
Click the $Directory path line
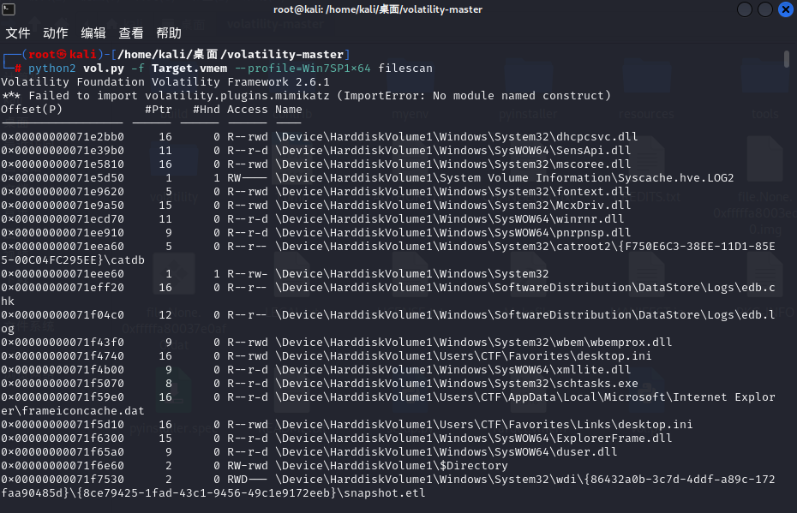[x=392, y=466]
